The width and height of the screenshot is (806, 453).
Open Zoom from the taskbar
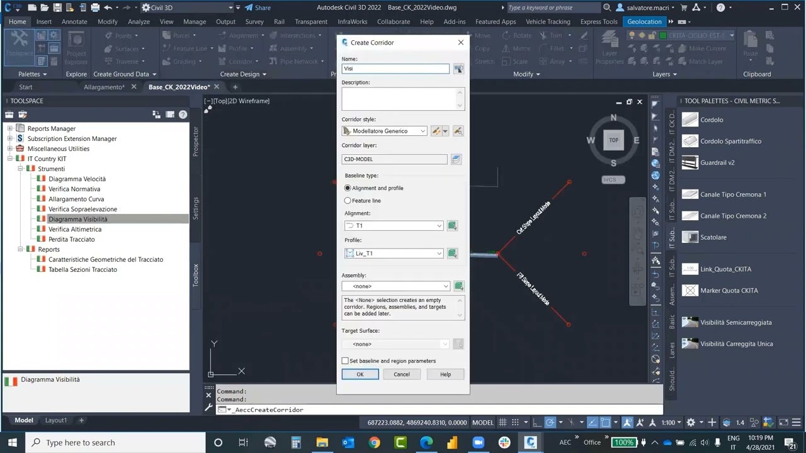[478, 442]
